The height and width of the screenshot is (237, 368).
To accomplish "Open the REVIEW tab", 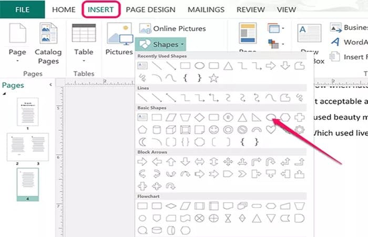I will coord(251,9).
